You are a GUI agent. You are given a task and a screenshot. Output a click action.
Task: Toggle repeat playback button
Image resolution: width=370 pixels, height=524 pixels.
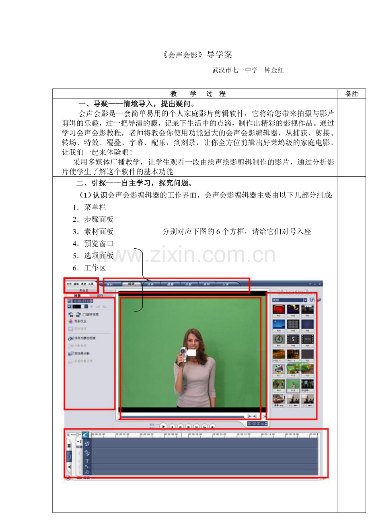[x=204, y=426]
